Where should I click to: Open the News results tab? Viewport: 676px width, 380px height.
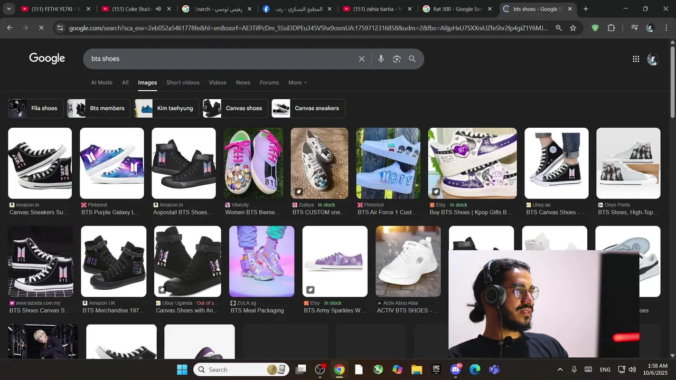(x=243, y=82)
